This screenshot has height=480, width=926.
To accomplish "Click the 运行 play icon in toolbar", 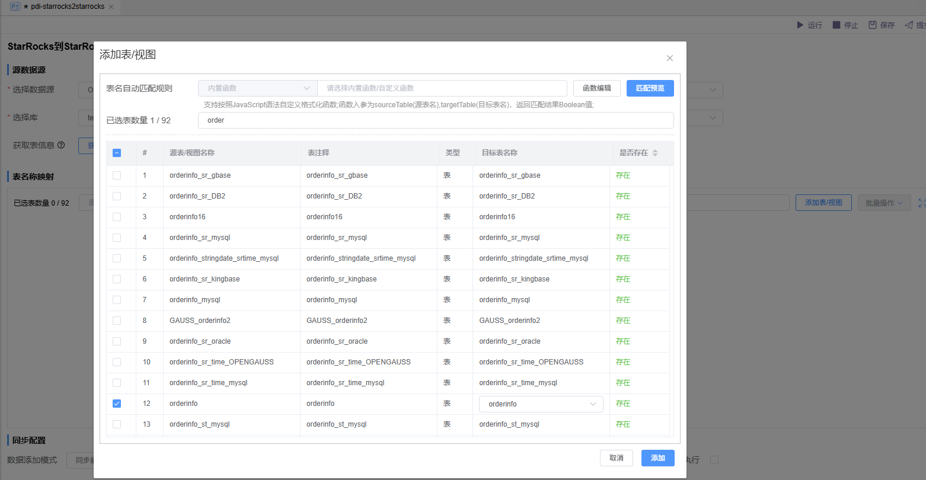I will click(800, 25).
